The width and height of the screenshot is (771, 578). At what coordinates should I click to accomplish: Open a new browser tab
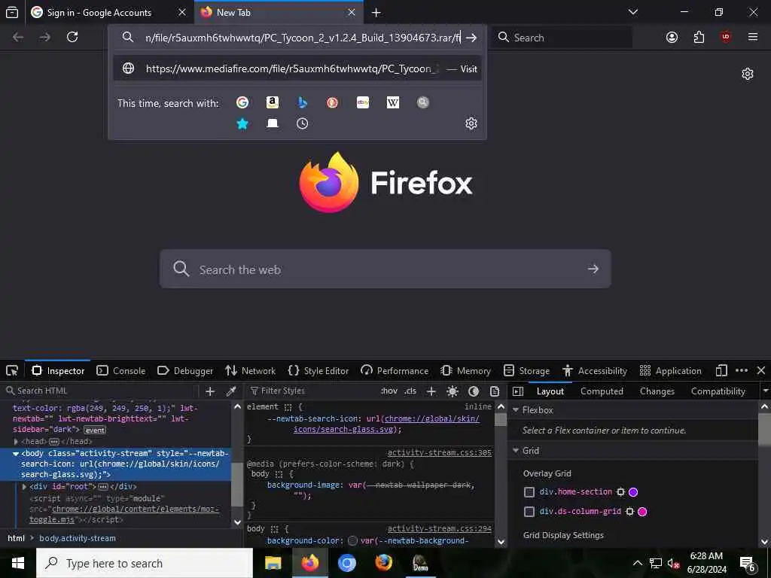(376, 12)
